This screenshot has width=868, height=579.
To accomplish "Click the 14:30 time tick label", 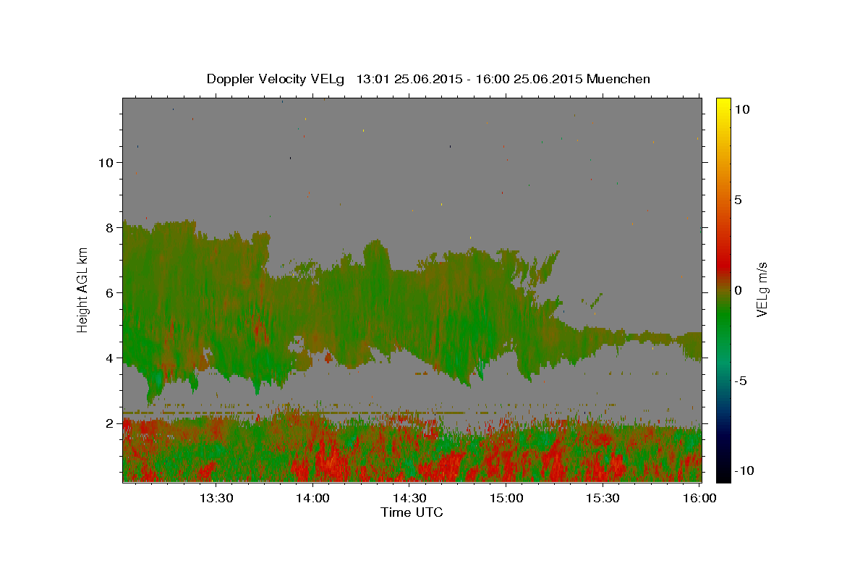I will click(x=409, y=498).
